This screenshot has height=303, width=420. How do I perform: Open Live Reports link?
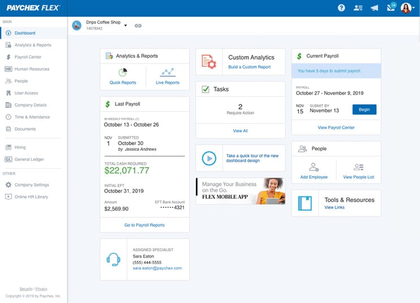click(168, 83)
